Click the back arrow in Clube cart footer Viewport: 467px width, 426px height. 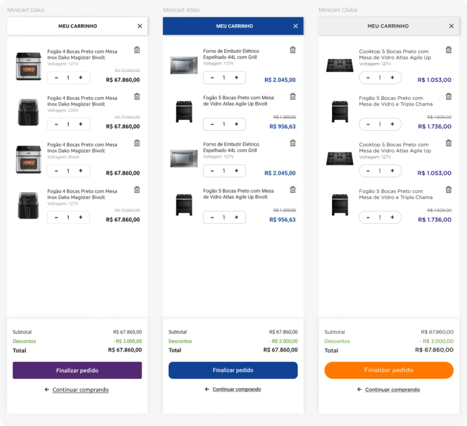tap(360, 390)
